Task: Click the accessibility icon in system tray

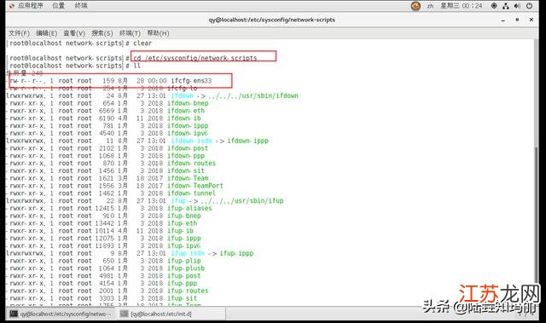Action: [494, 6]
